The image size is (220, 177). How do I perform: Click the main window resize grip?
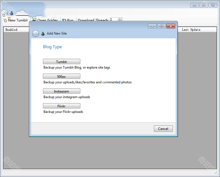(x=216, y=173)
